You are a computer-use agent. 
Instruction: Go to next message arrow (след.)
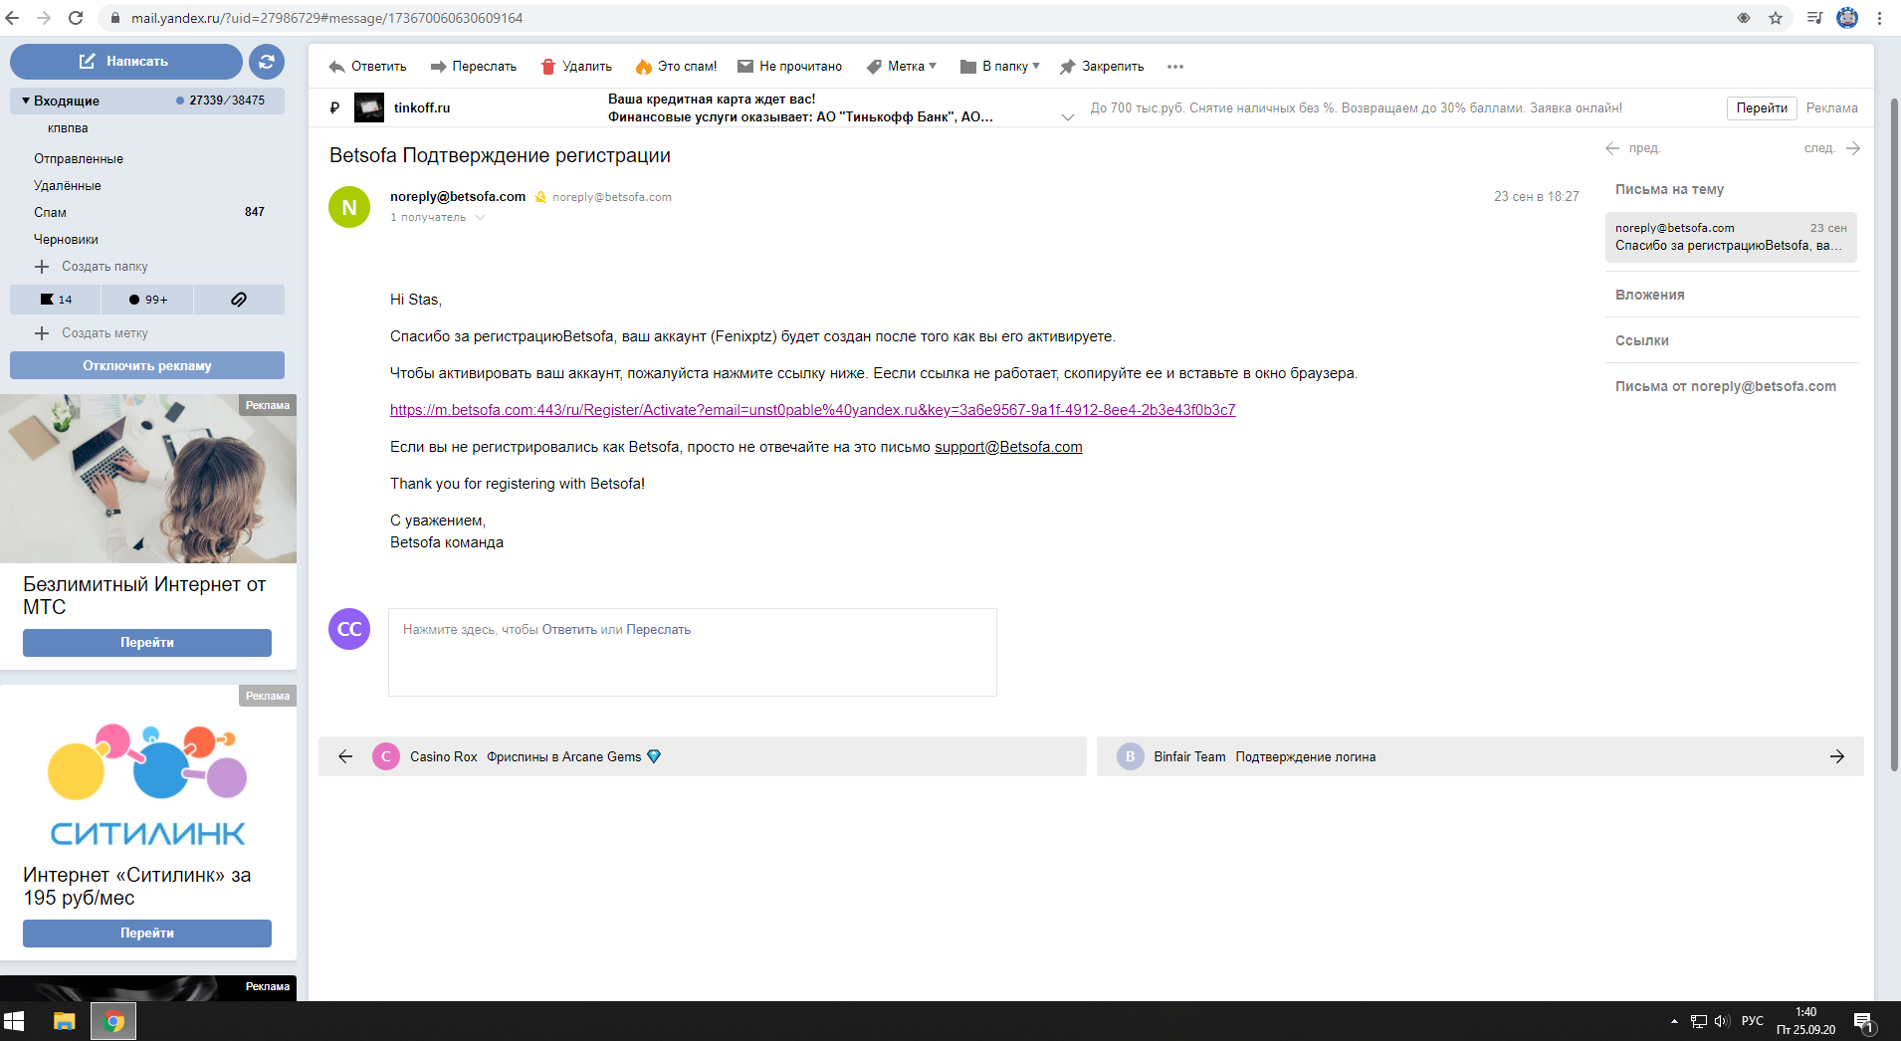(x=1852, y=148)
